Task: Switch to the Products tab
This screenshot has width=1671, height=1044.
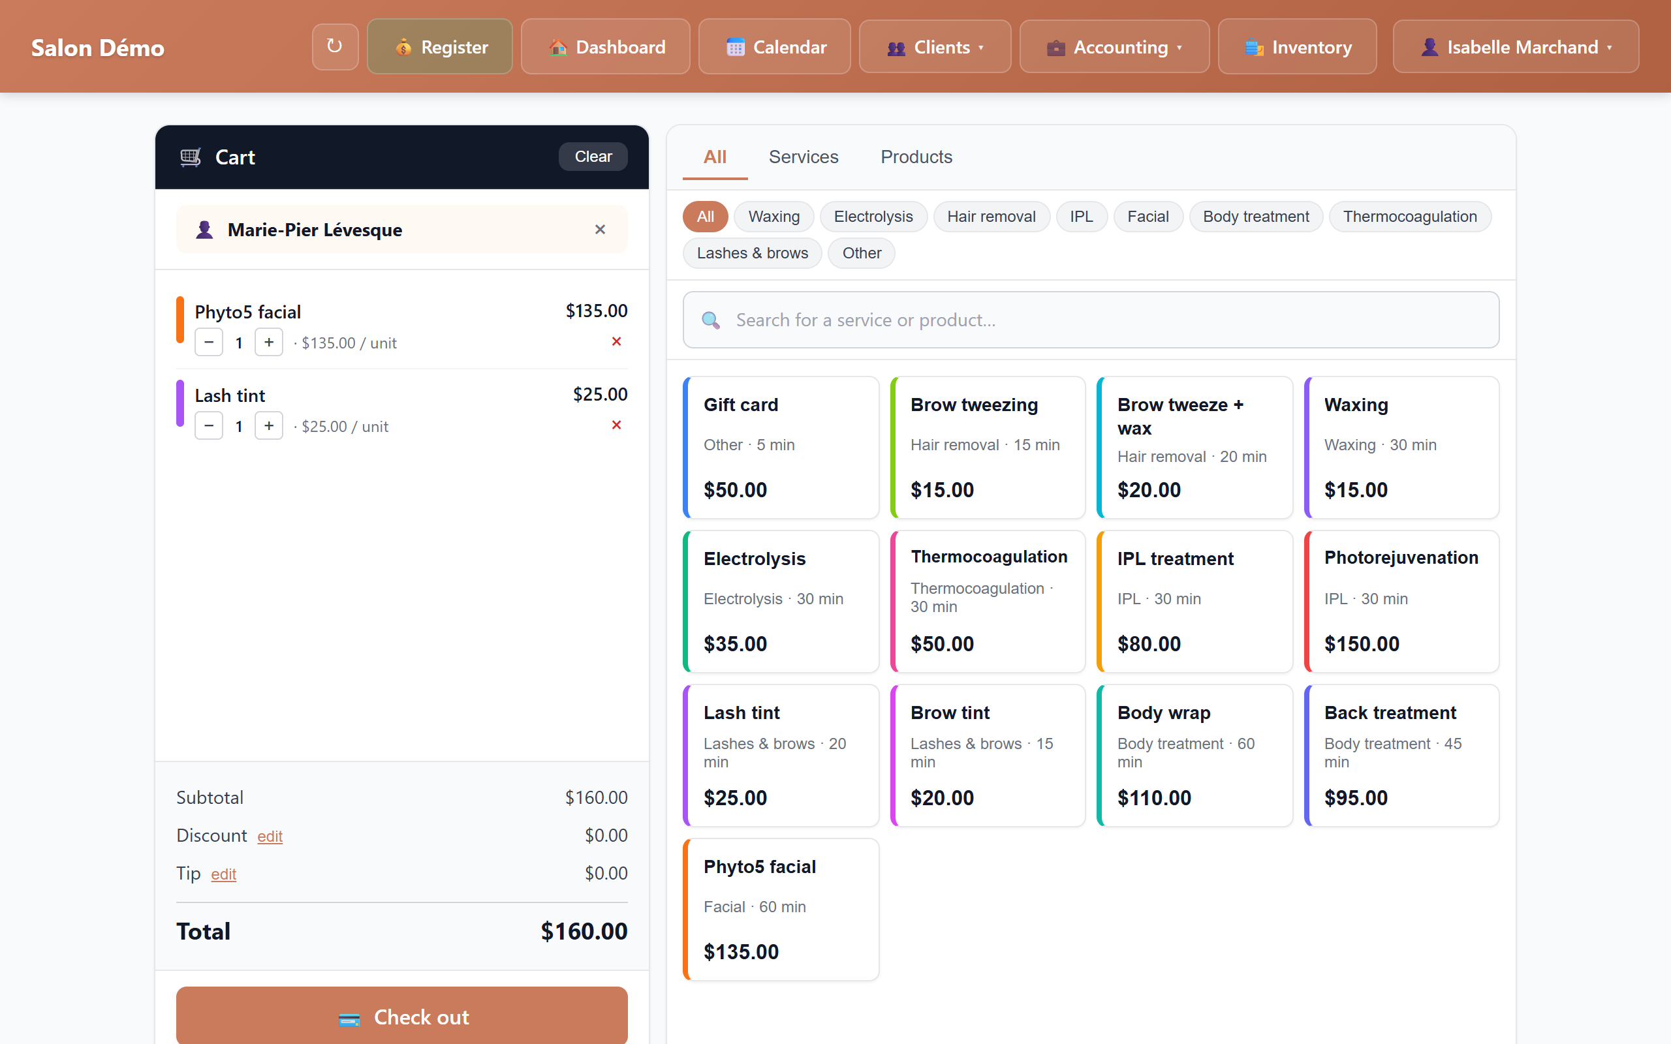Action: (x=916, y=157)
